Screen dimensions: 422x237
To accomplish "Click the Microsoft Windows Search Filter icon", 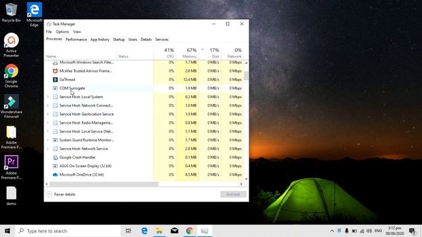I will point(55,63).
